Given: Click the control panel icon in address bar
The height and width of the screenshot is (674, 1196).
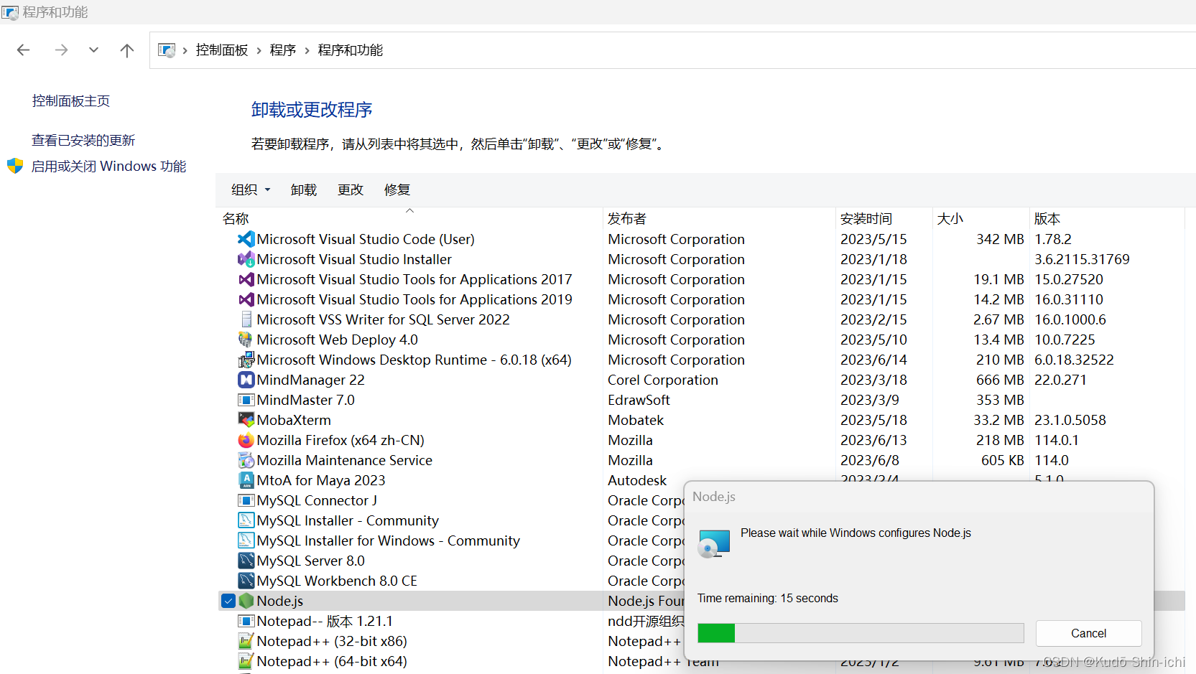Looking at the screenshot, I should pos(167,50).
